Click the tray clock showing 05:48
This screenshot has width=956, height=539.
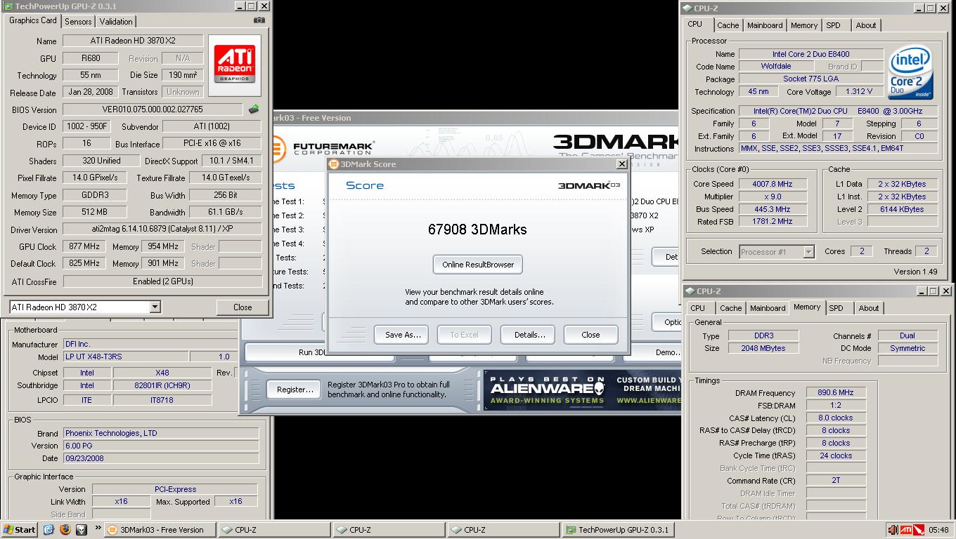(938, 530)
